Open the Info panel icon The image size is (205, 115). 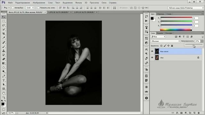[146, 98]
